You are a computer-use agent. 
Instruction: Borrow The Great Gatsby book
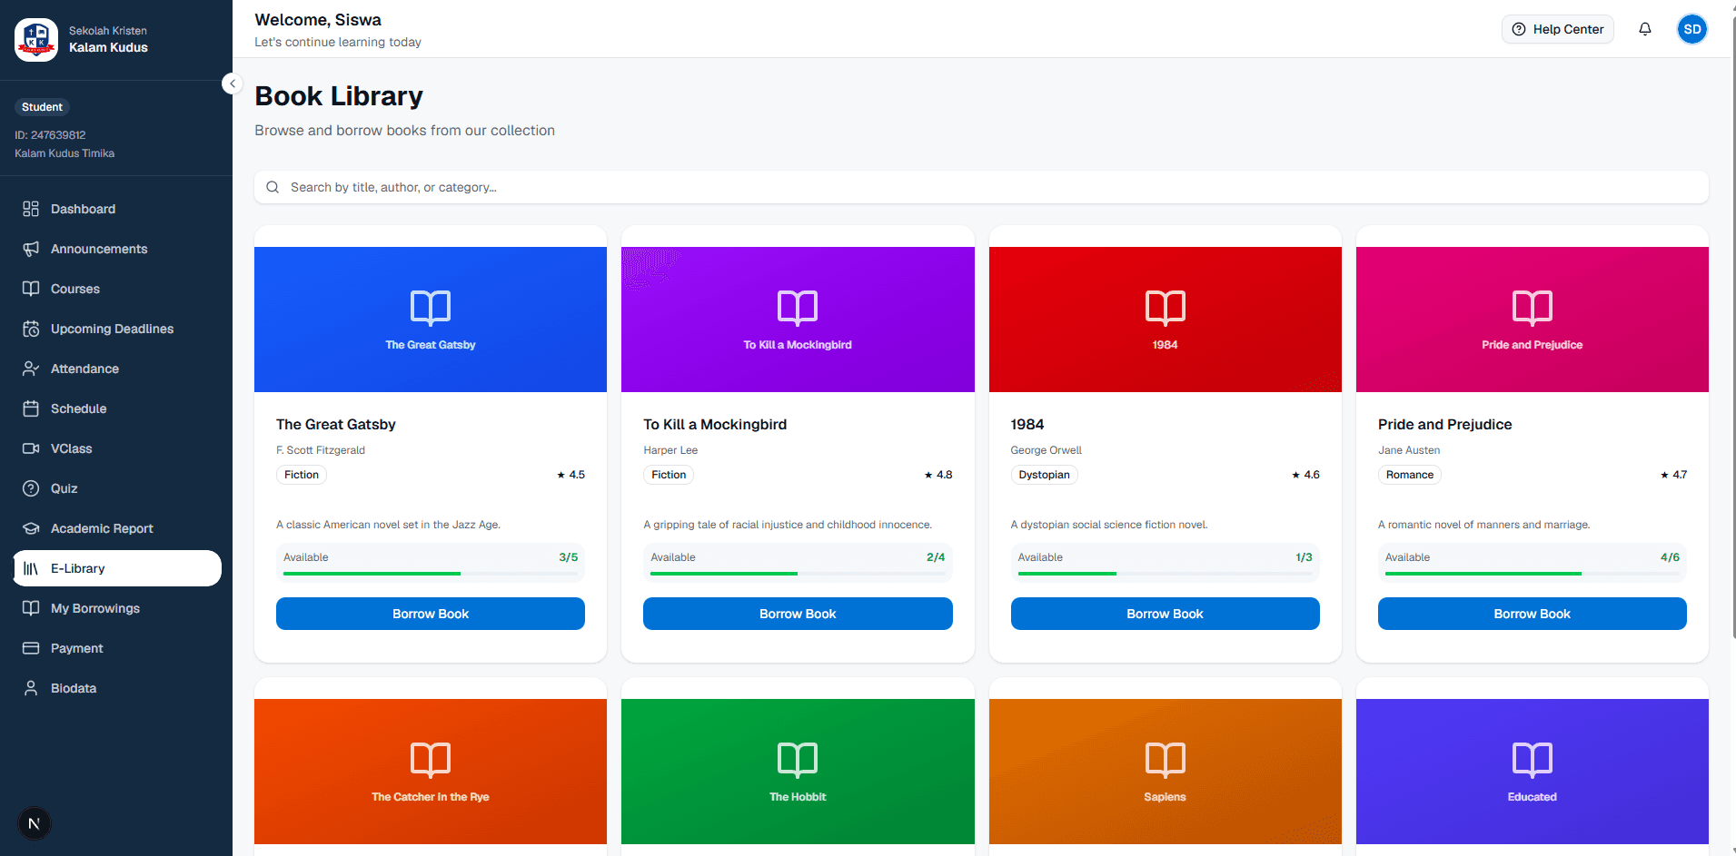(431, 614)
